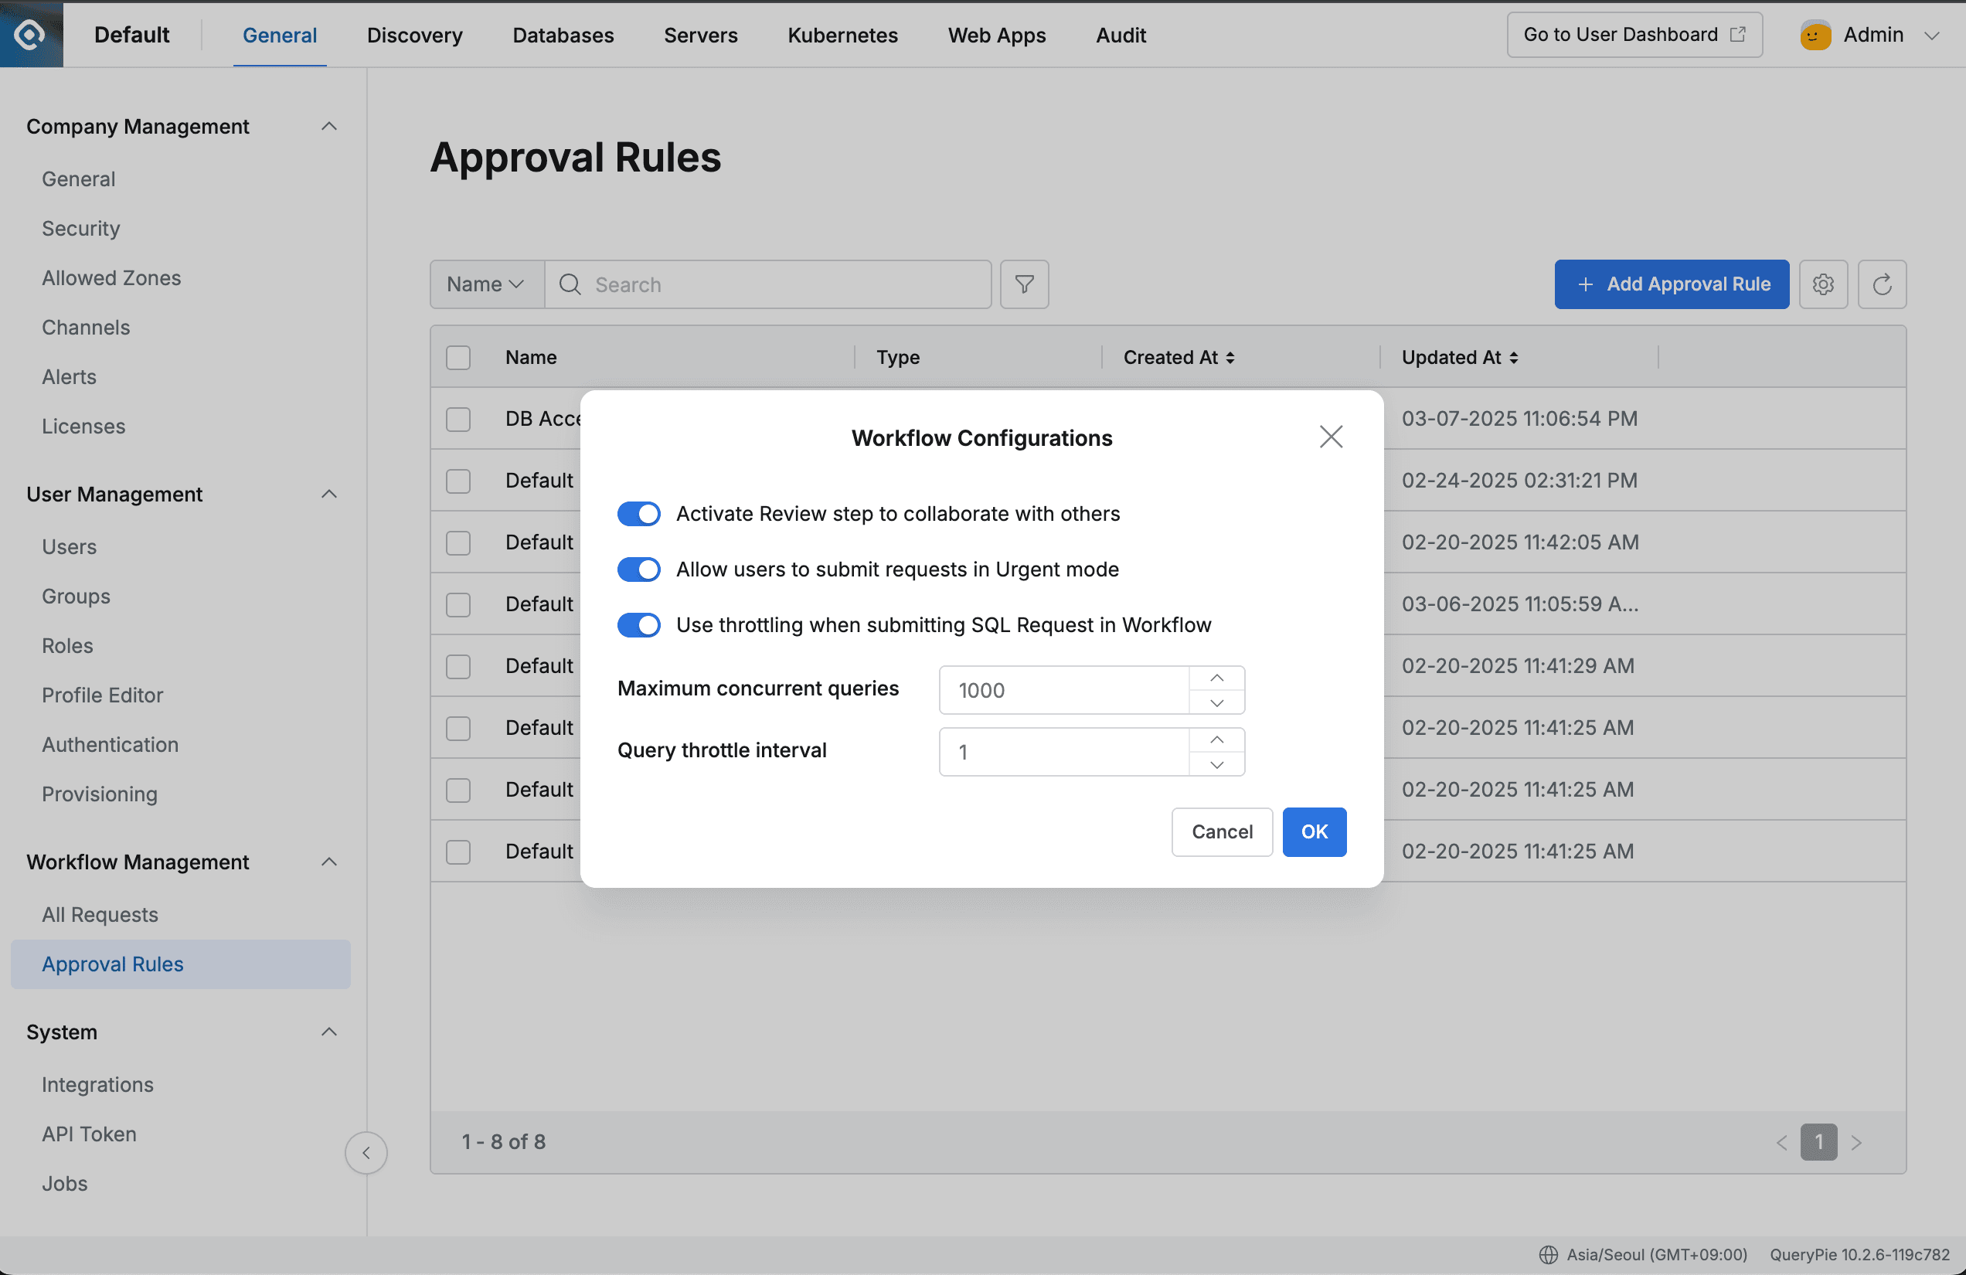Open the Admin avatar icon

point(1814,35)
